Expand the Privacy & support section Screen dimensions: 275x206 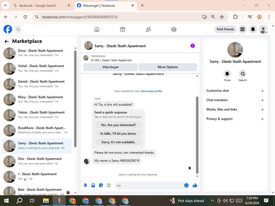pos(235,119)
